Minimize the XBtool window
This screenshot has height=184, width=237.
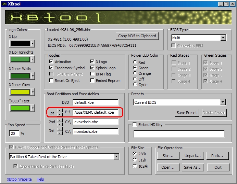pyautogui.click(x=221, y=4)
